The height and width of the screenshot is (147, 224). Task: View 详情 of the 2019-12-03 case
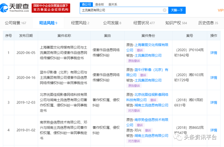(x=214, y=102)
